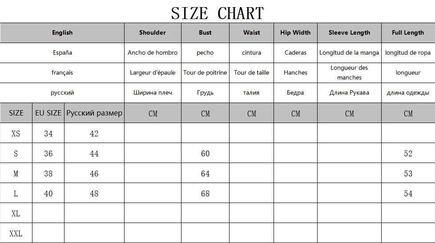Image resolution: width=435 pixels, height=243 pixels.
Task: Click the SIZE CHART title
Action: point(217,13)
